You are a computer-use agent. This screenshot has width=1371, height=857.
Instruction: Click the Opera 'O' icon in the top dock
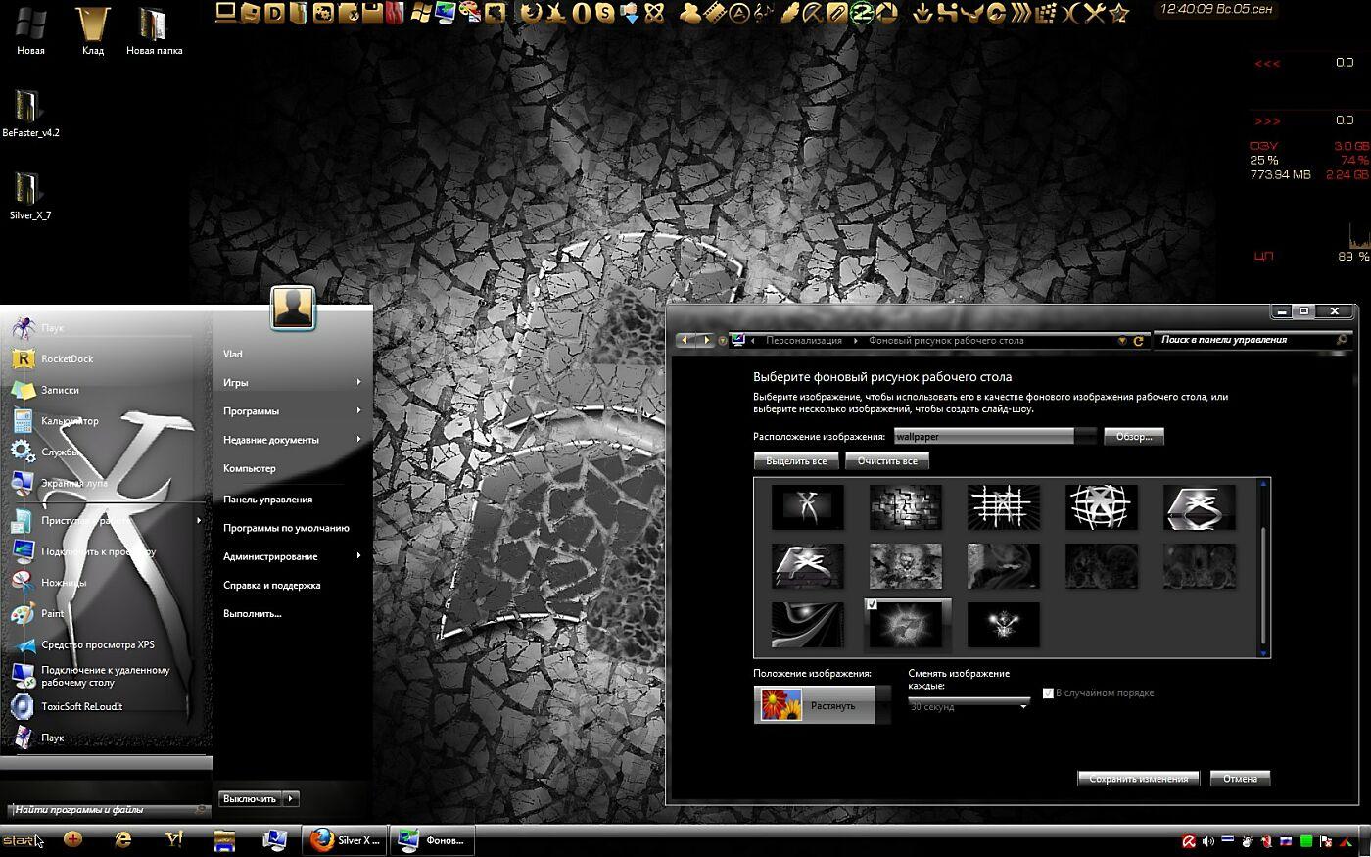[x=582, y=13]
